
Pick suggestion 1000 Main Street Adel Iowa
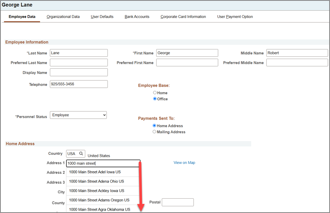pos(103,172)
